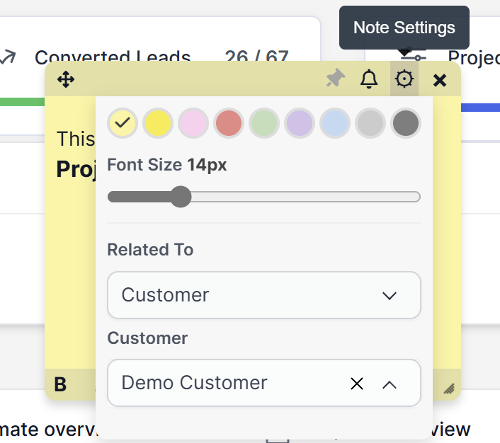
Task: Collapse the Demo Customer dropdown
Action: click(390, 384)
